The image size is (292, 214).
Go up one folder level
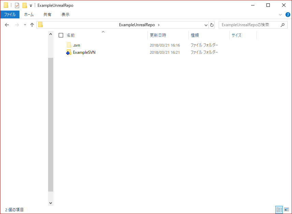32,25
